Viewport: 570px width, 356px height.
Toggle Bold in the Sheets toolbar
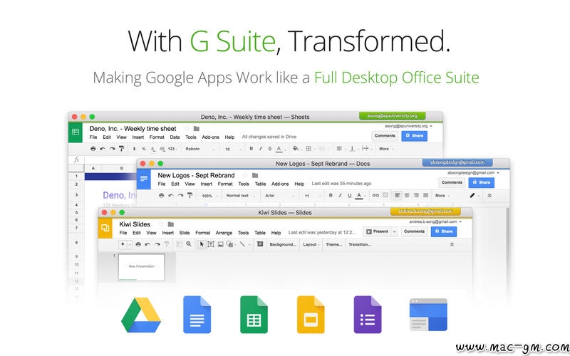[x=252, y=149]
